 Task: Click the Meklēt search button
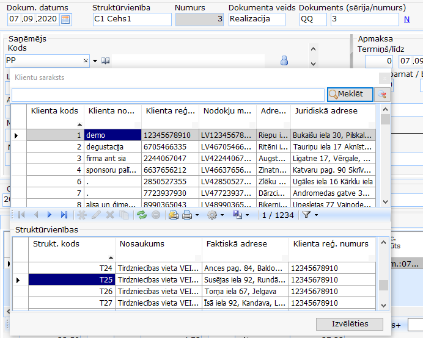[x=350, y=95]
